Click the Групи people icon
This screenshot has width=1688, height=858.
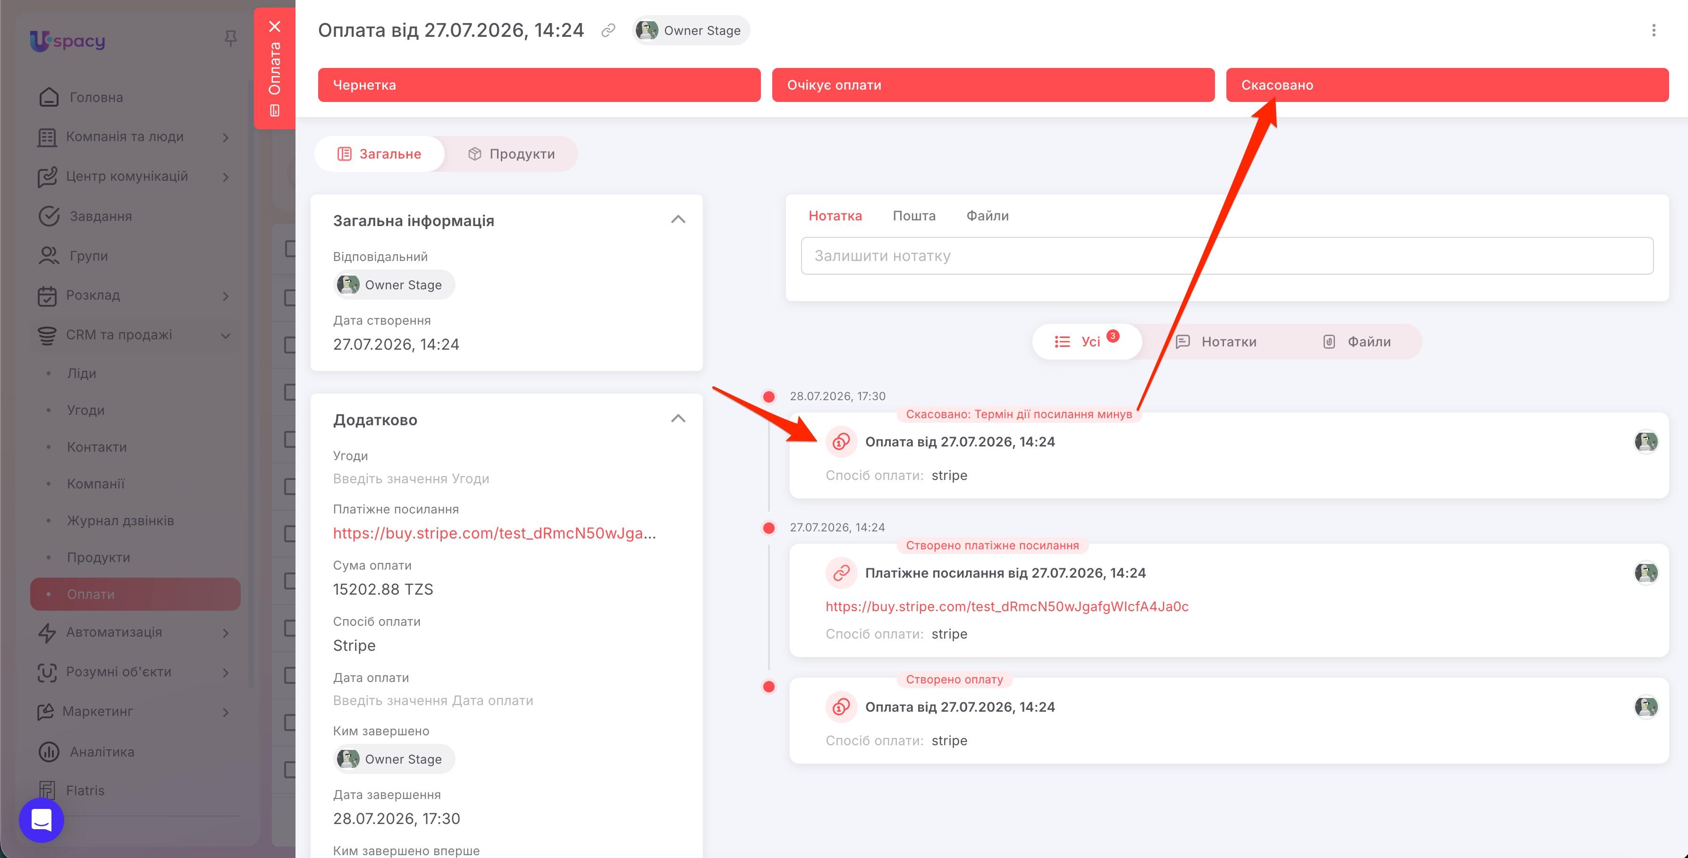49,255
